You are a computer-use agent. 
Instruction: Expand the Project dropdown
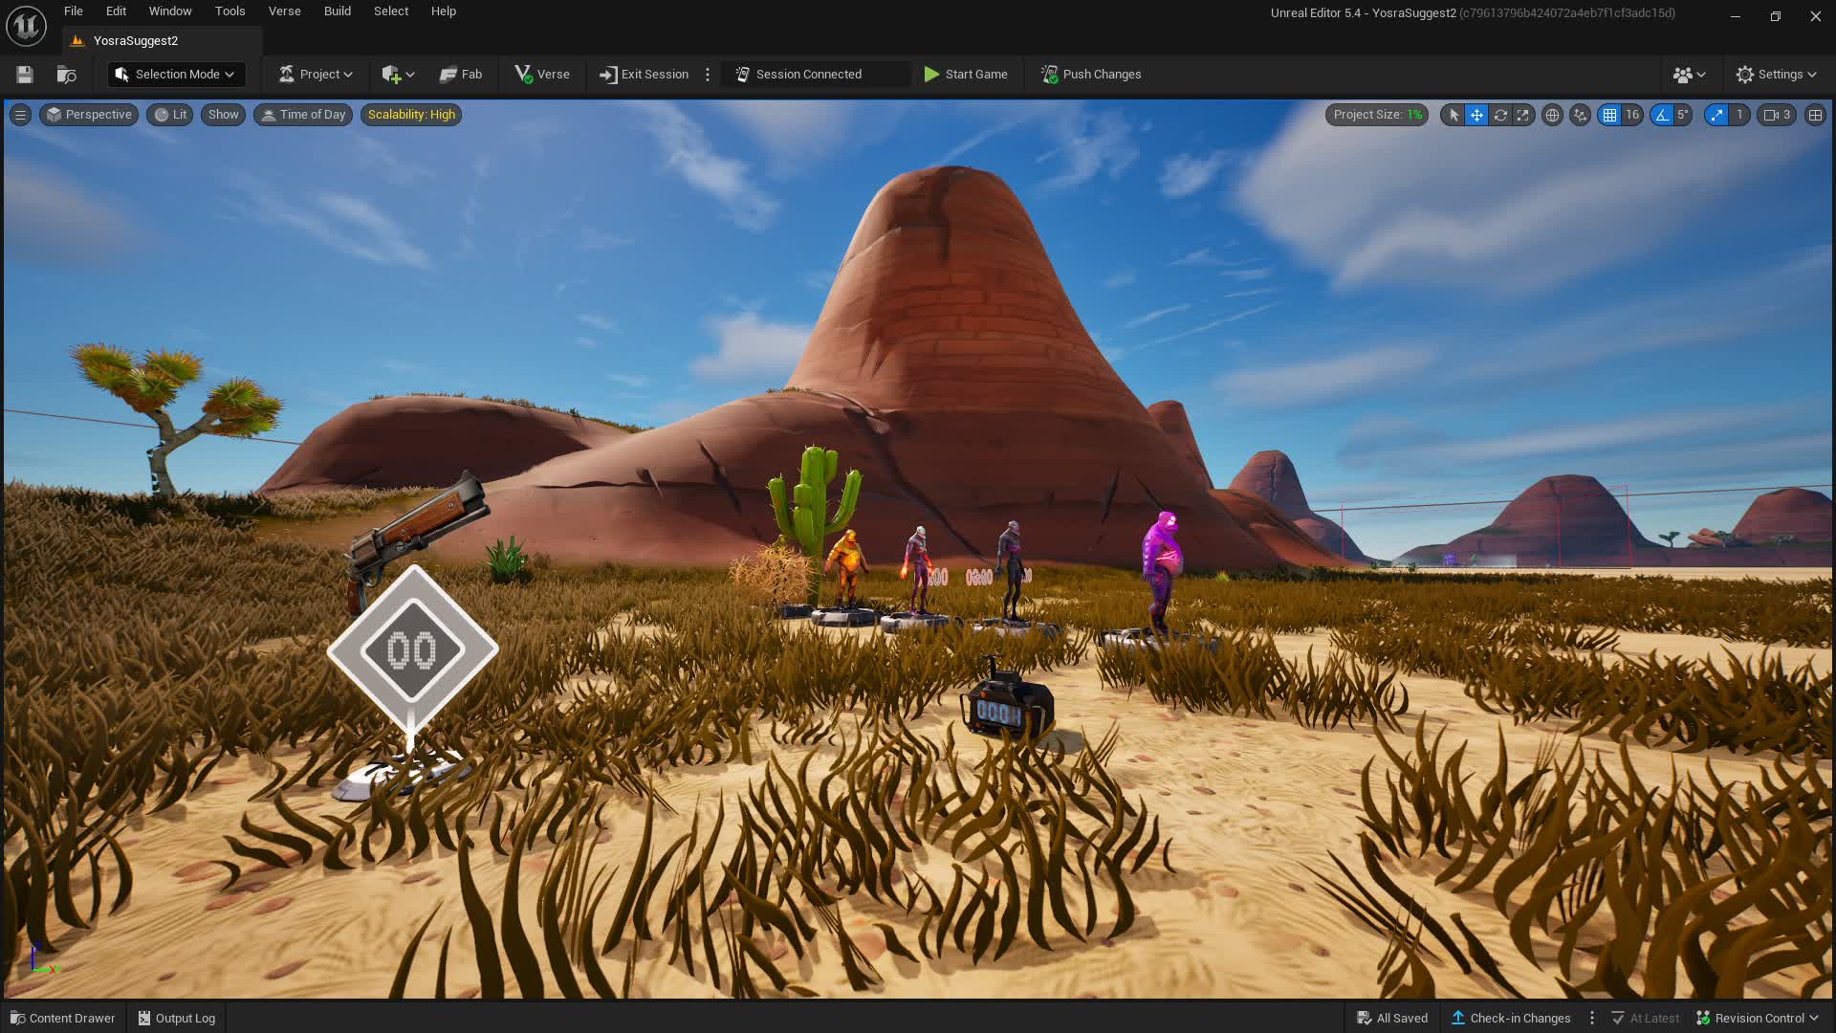315,75
